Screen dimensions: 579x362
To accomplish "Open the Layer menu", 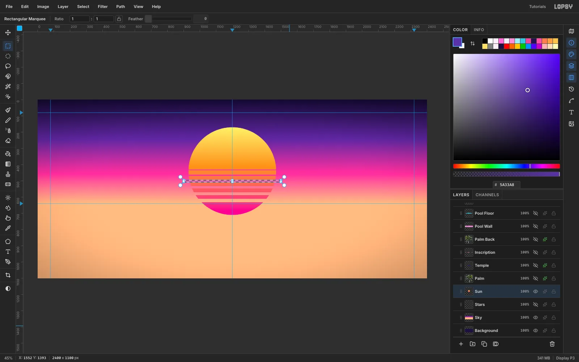I will (x=63, y=7).
